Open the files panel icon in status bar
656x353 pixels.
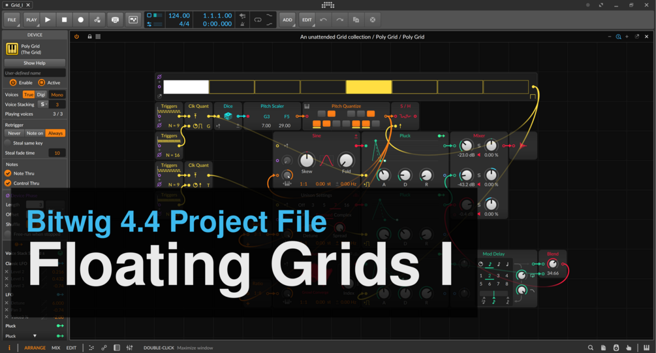pos(603,348)
